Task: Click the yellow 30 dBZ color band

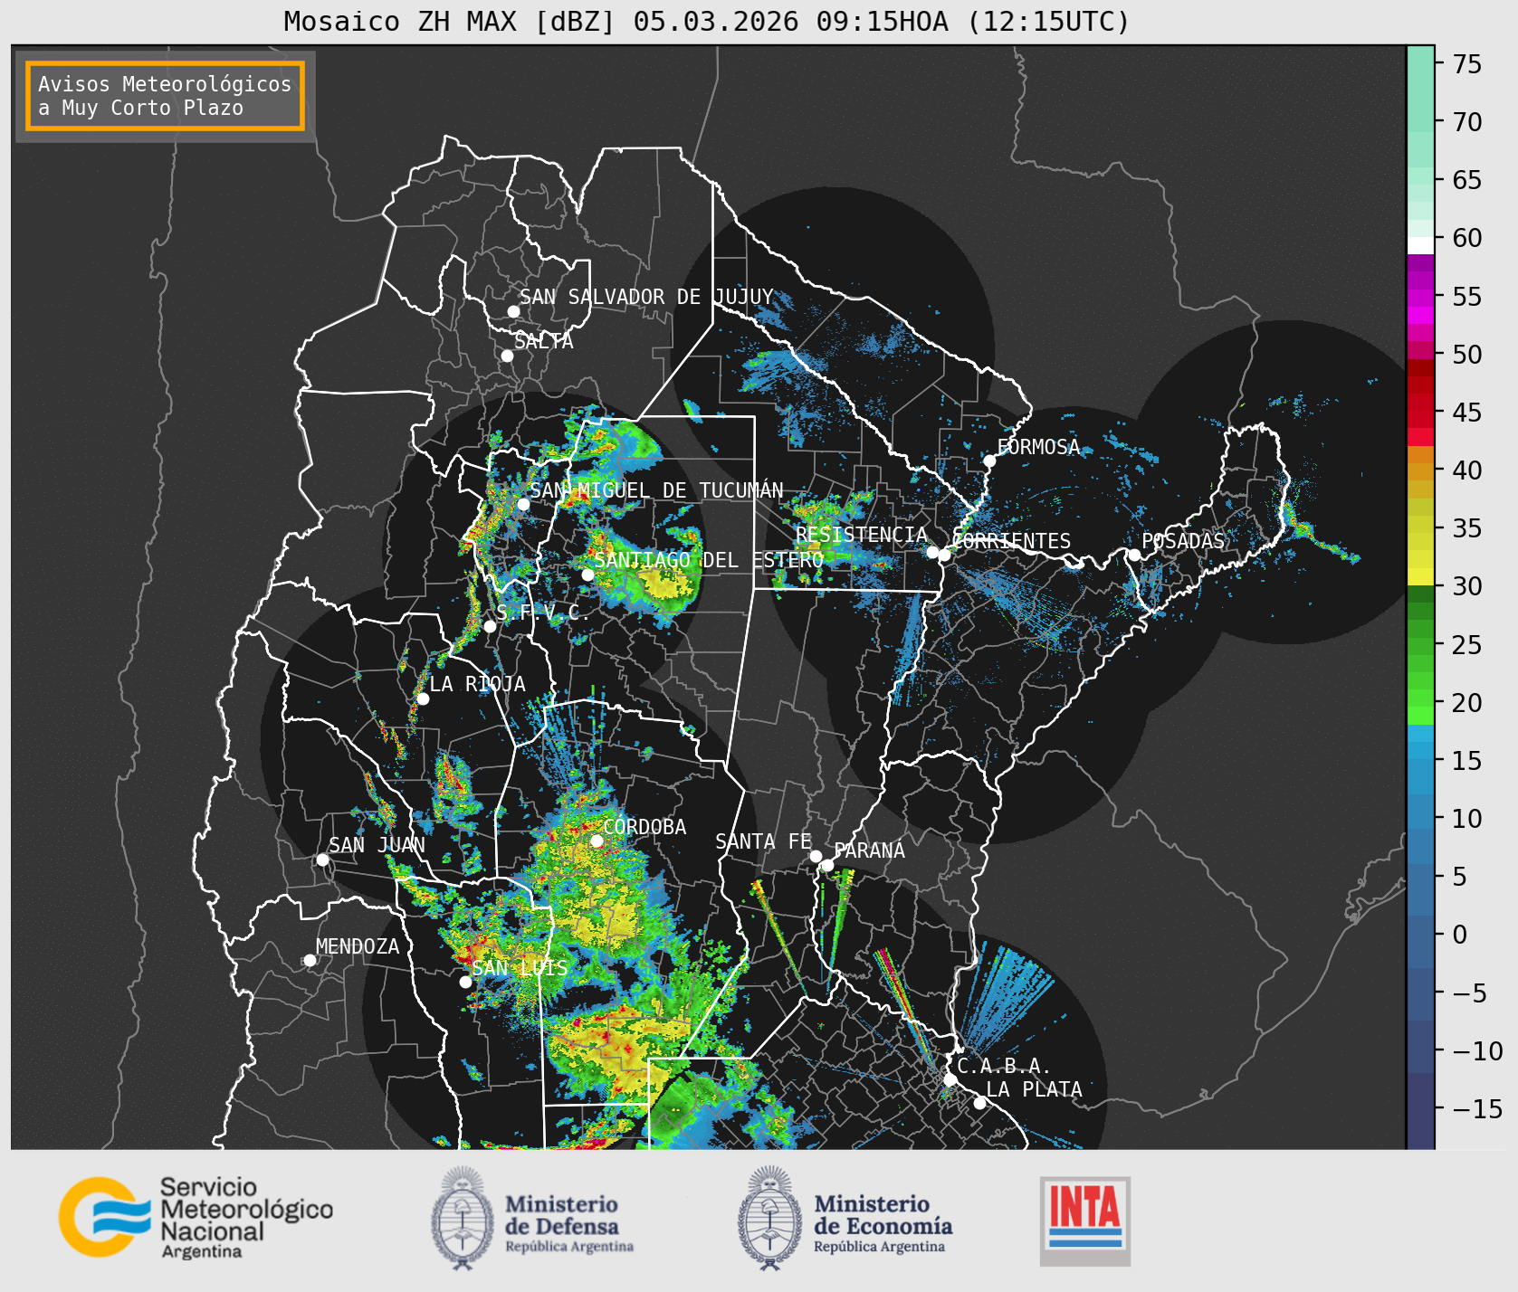Action: click(x=1420, y=576)
